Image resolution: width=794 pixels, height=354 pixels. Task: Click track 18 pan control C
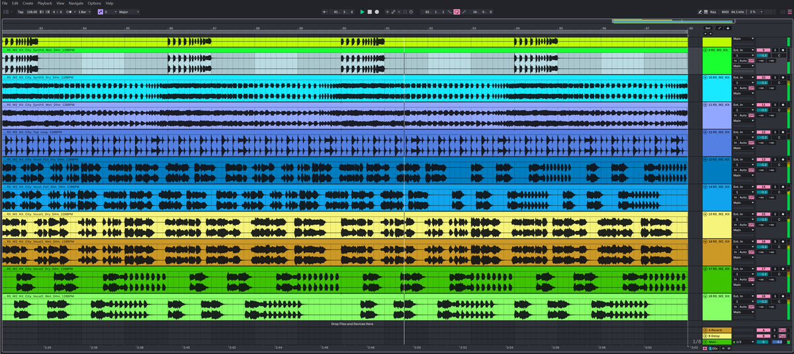(779, 301)
